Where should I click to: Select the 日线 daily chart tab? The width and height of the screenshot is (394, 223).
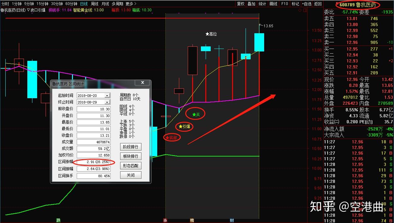tap(84, 4)
